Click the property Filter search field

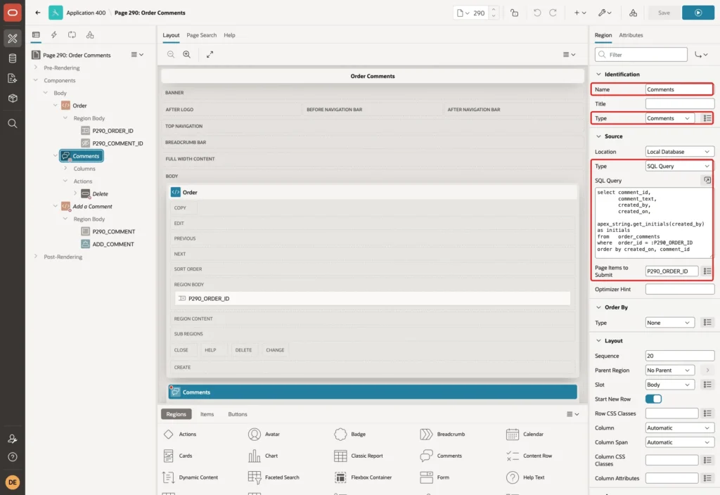(x=641, y=55)
